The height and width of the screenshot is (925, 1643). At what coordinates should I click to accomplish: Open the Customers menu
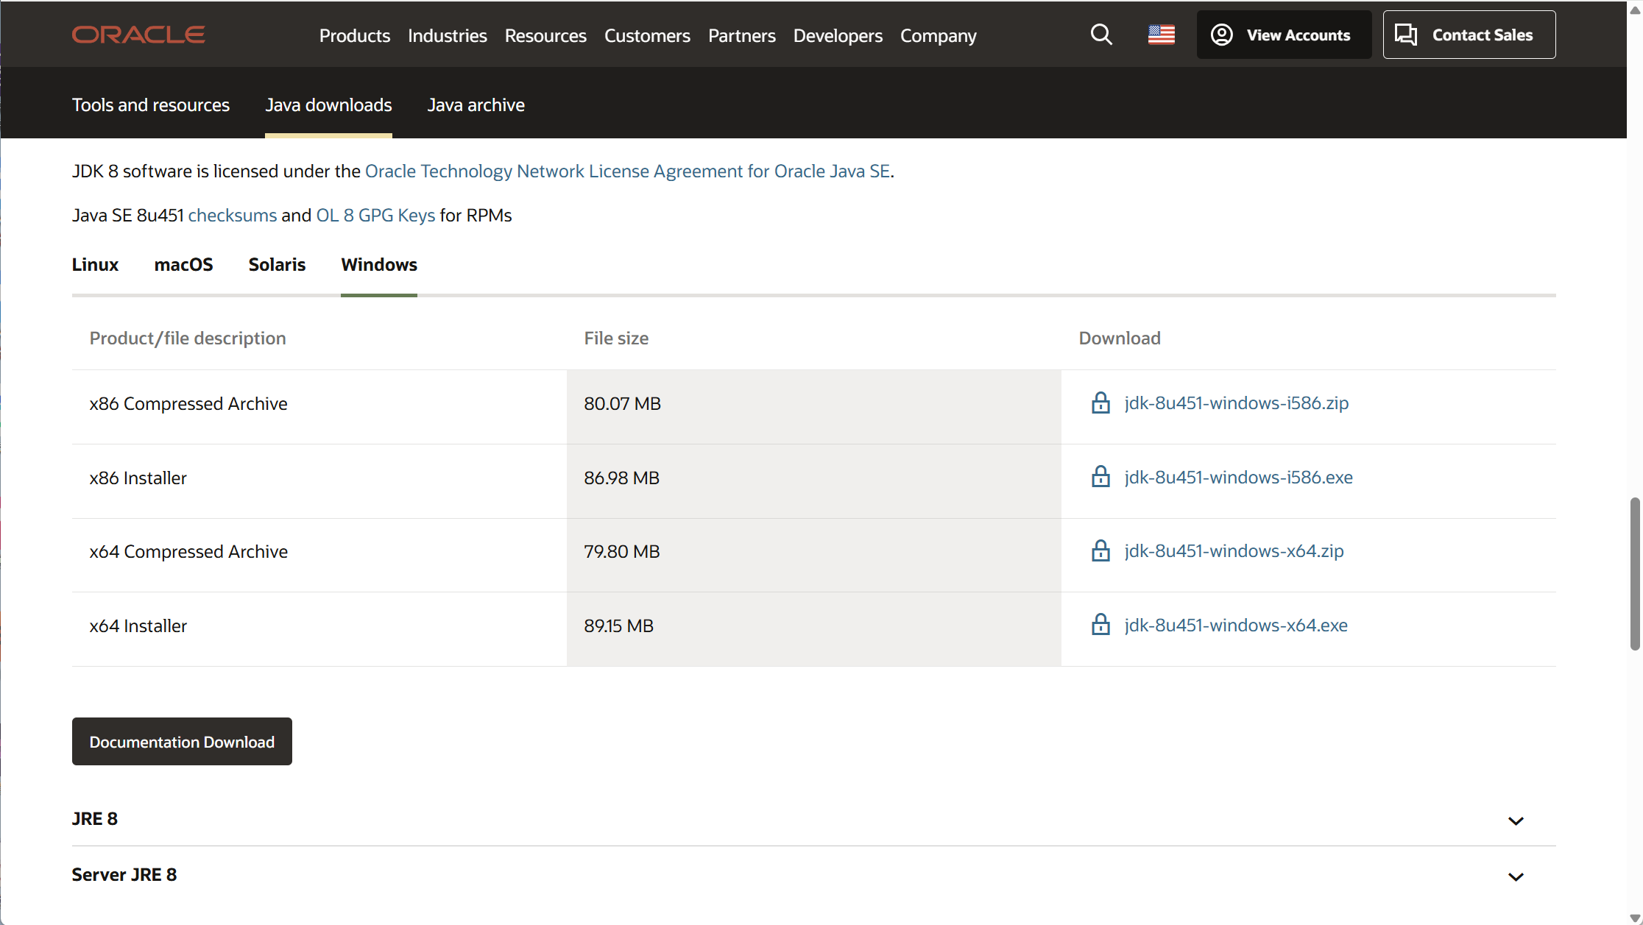point(647,35)
